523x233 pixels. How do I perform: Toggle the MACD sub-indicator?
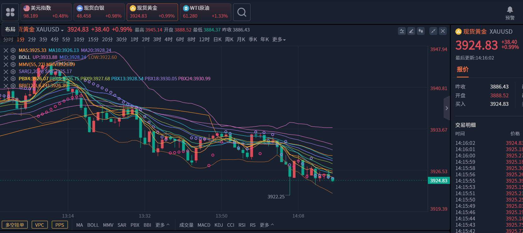[204, 225]
